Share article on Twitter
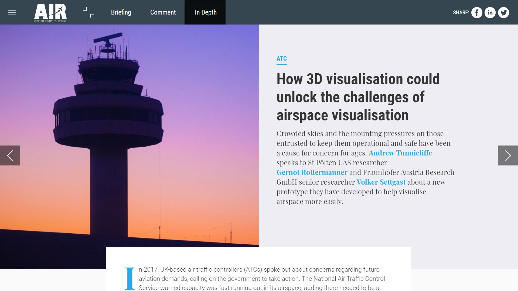The image size is (518, 291). [x=503, y=13]
